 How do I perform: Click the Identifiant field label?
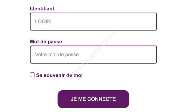[42, 9]
